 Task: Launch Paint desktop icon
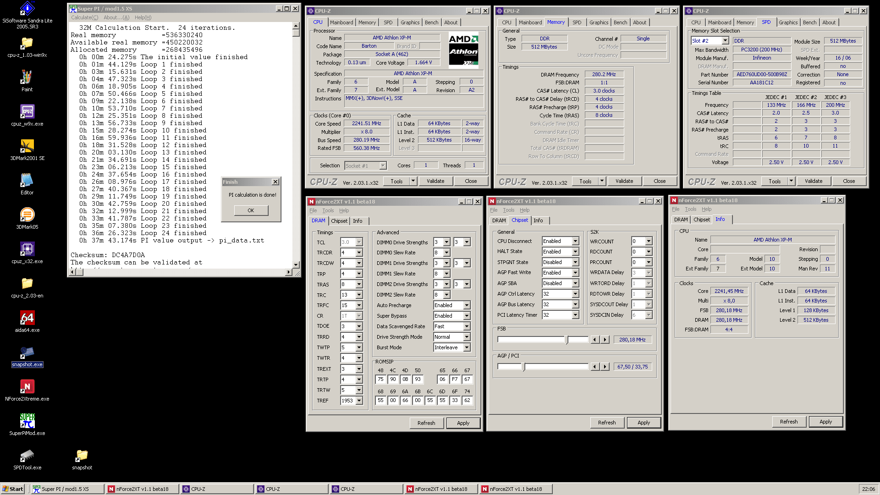coord(27,81)
